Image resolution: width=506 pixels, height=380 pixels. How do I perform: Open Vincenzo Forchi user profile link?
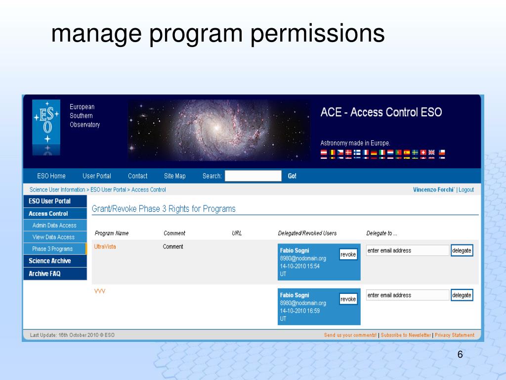433,190
